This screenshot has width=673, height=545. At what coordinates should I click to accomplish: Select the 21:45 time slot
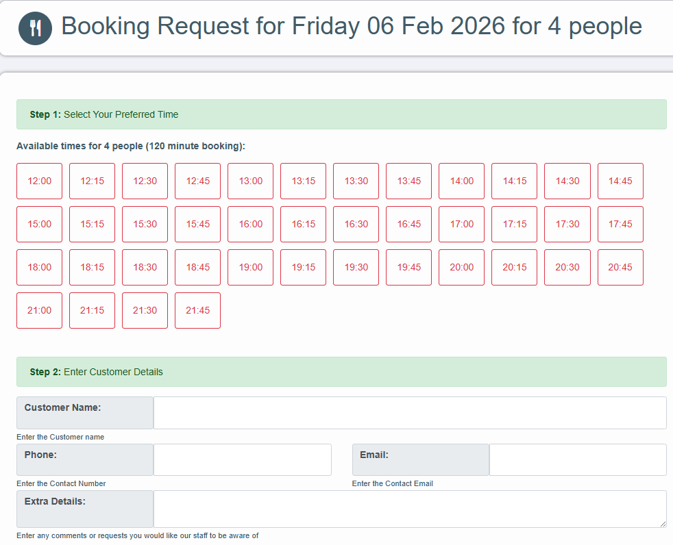197,311
